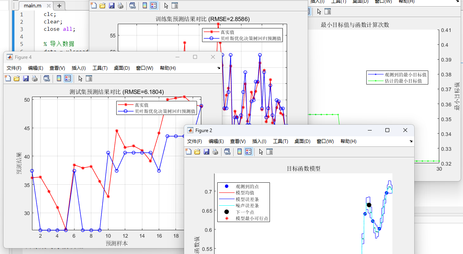Close the main.m editor tab
Viewport: 463px width, 254px height.
tap(48, 6)
